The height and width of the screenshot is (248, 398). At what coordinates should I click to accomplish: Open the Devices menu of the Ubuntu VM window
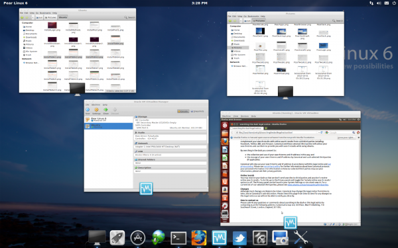click(244, 116)
